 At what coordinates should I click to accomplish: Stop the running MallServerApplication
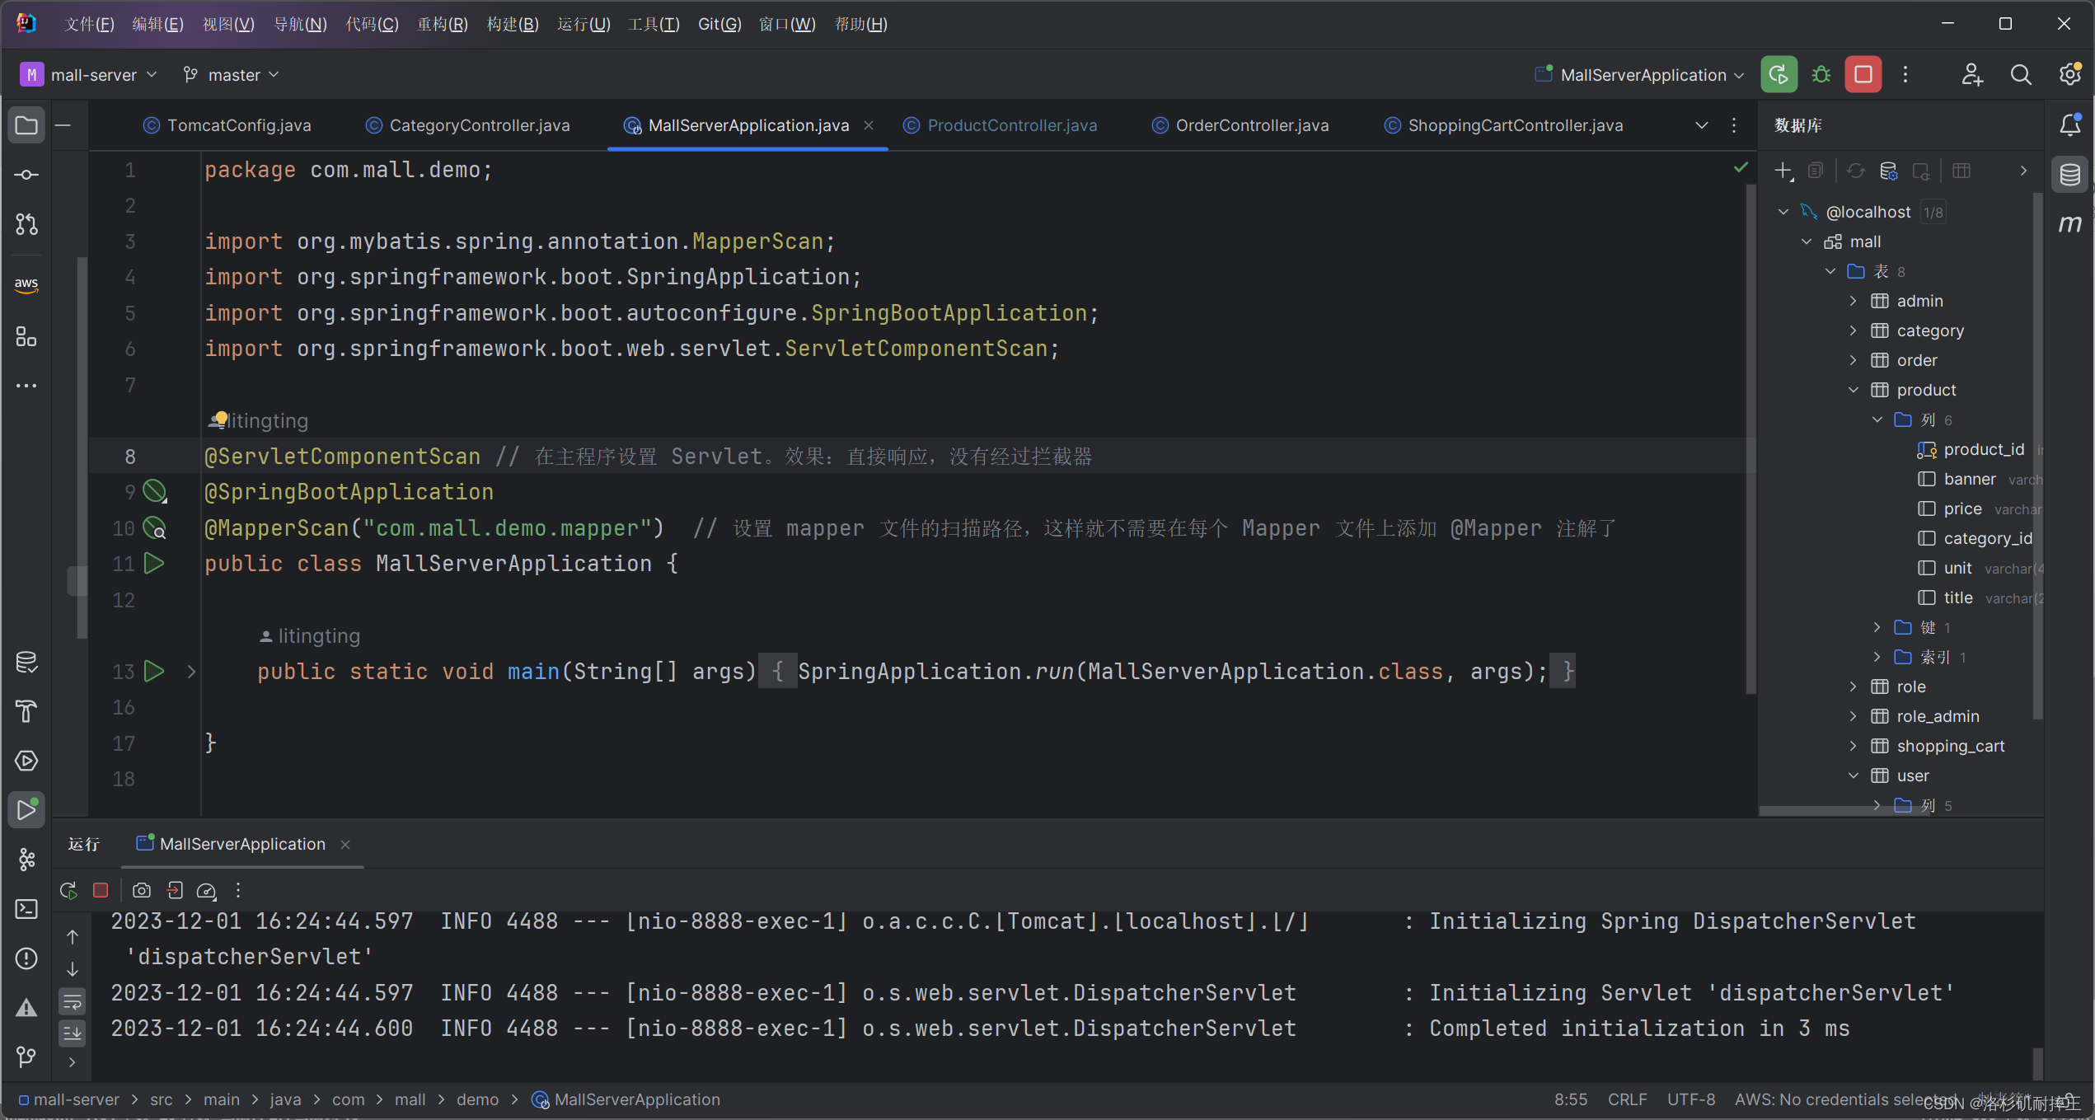[1863, 75]
